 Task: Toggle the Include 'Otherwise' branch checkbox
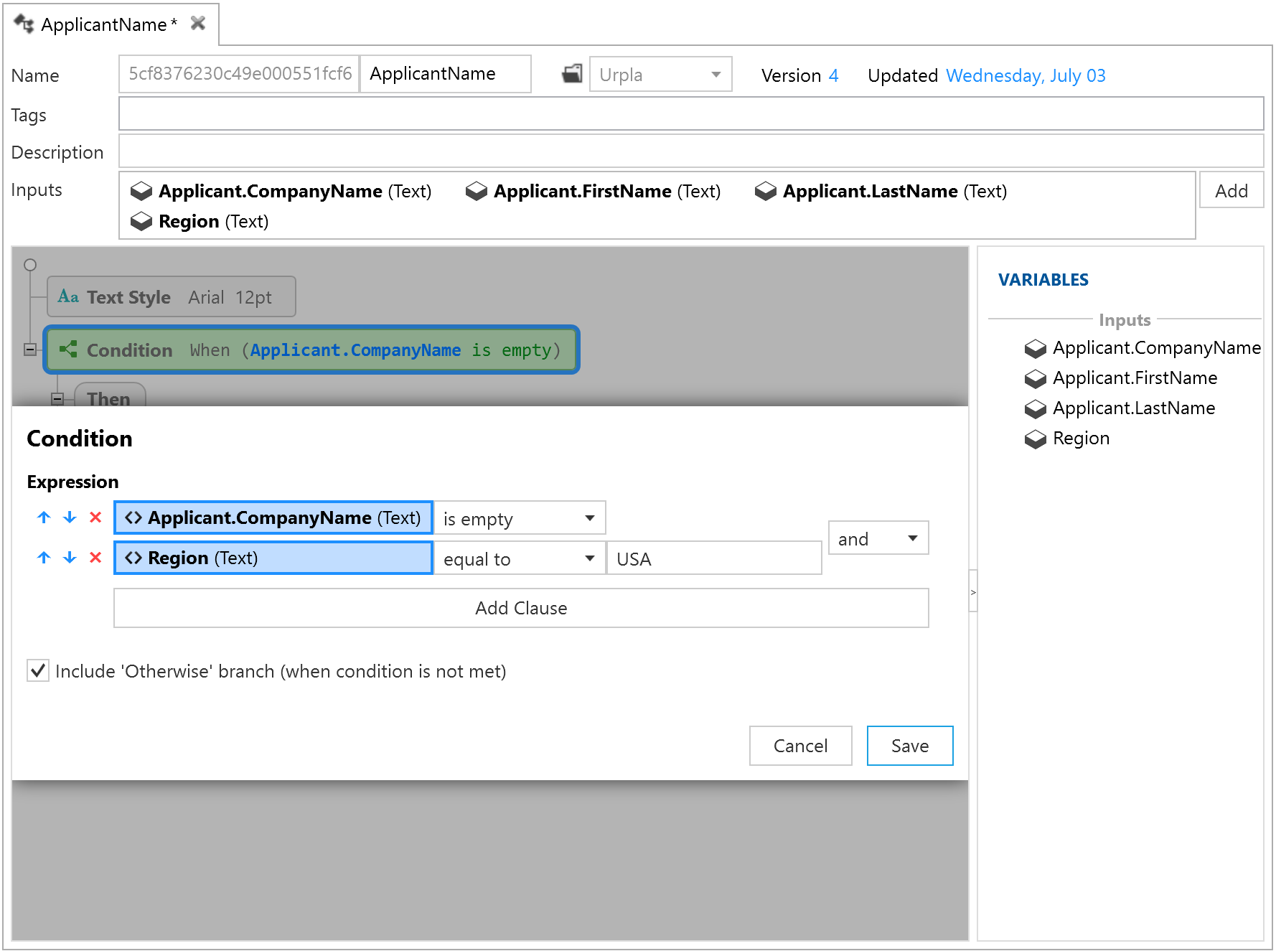(38, 671)
